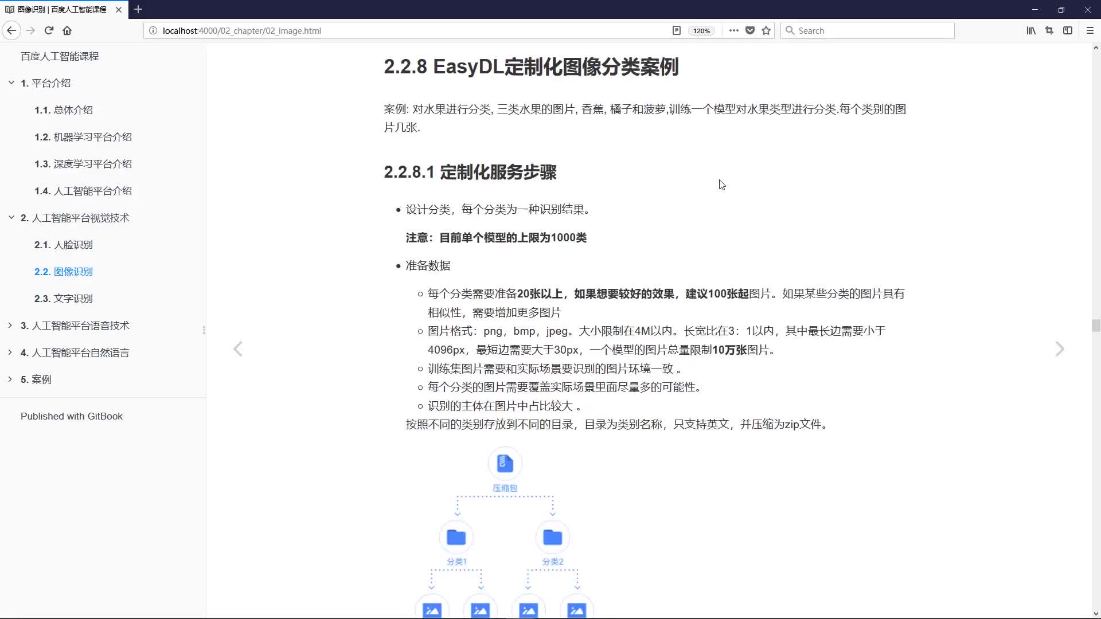
Task: Collapse the 1. 平台介绍 chapter
Action: point(11,83)
